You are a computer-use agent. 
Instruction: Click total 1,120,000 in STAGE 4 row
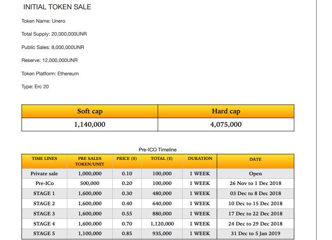[x=162, y=224]
